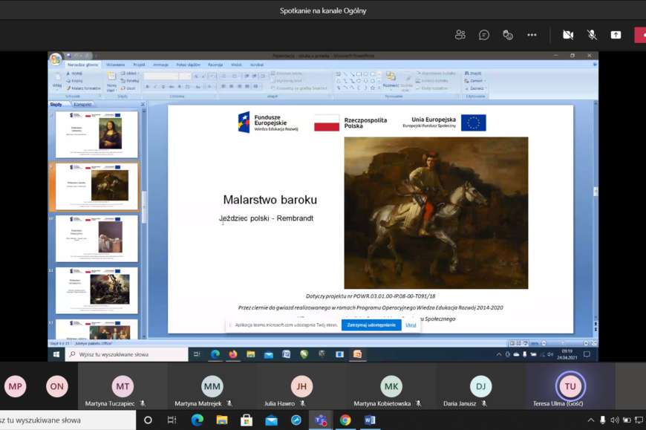Click the Save icon in quick access toolbar
The image size is (646, 430).
(68, 56)
